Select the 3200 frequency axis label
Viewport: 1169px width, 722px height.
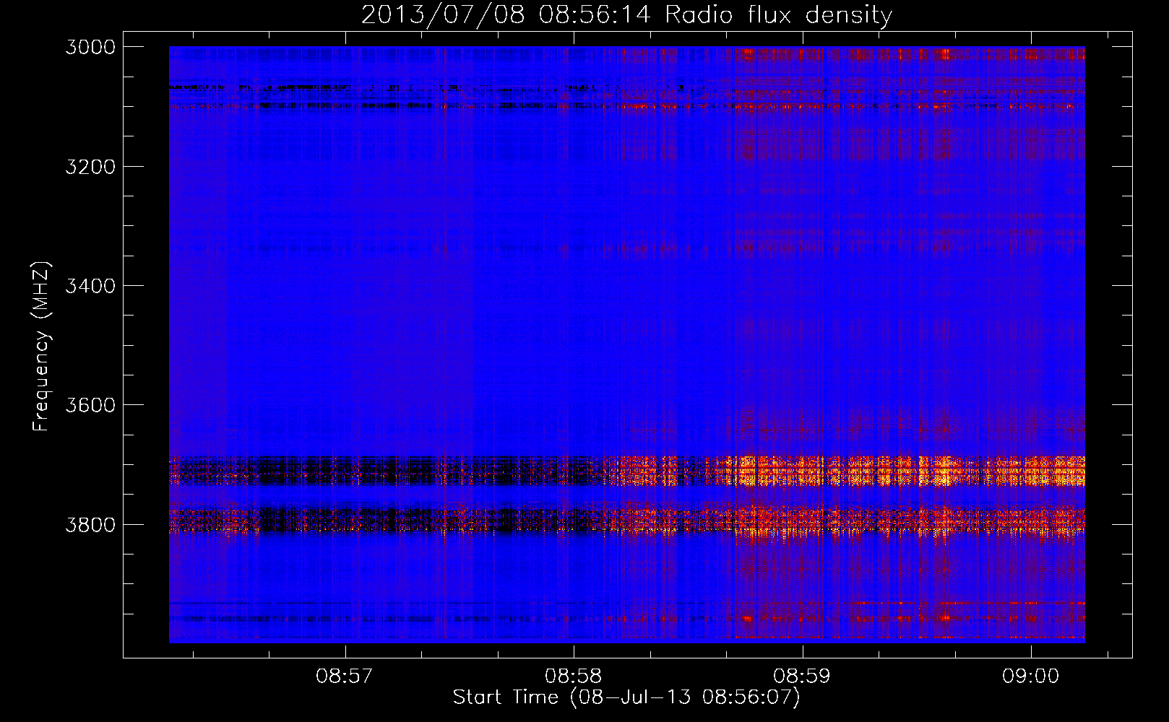pos(90,166)
